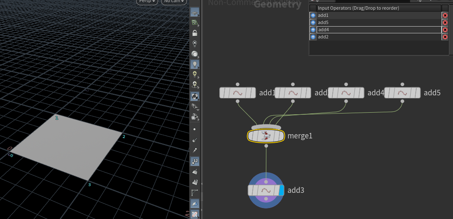The height and width of the screenshot is (219, 453).
Task: Select the normal lighting bulb icon
Action: click(195, 65)
